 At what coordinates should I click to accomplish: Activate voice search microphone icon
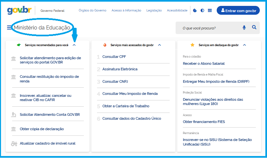[244, 27]
